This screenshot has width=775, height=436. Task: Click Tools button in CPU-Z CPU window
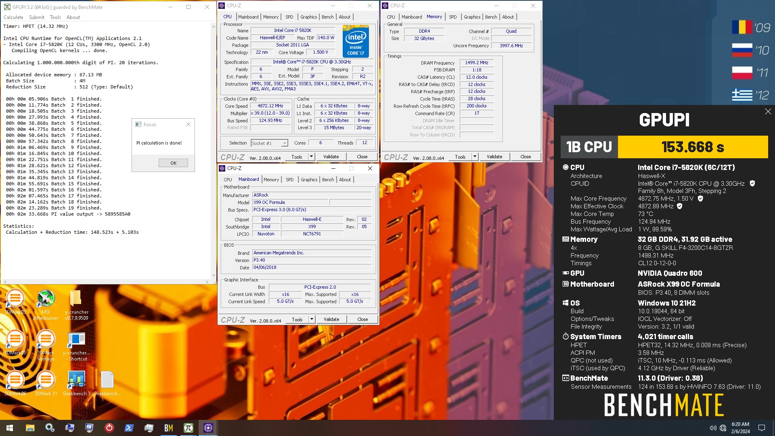point(297,157)
